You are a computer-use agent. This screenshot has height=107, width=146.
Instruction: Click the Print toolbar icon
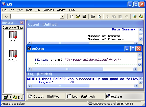[93, 16]
